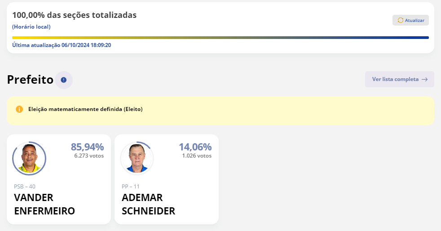The width and height of the screenshot is (441, 231).
Task: Open the Ademar Schneider candidate card
Action: pyautogui.click(x=167, y=179)
